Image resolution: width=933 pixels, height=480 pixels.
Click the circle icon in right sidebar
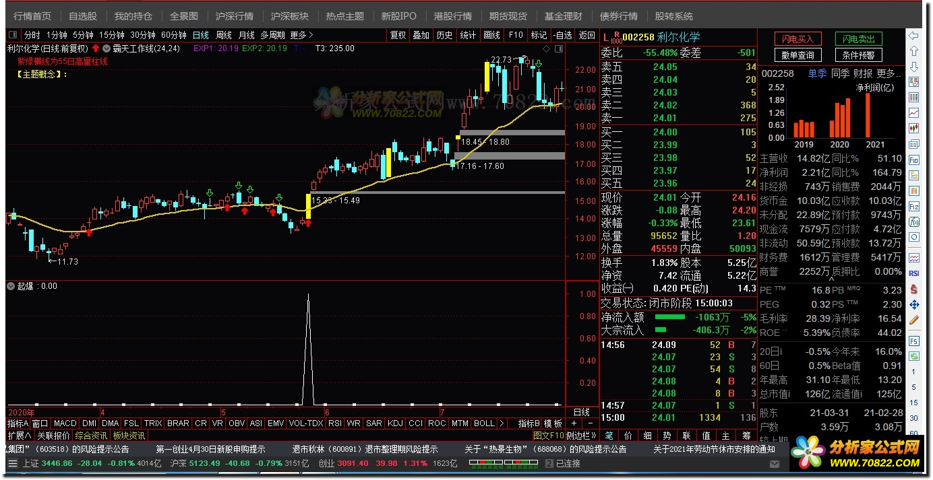point(914,237)
